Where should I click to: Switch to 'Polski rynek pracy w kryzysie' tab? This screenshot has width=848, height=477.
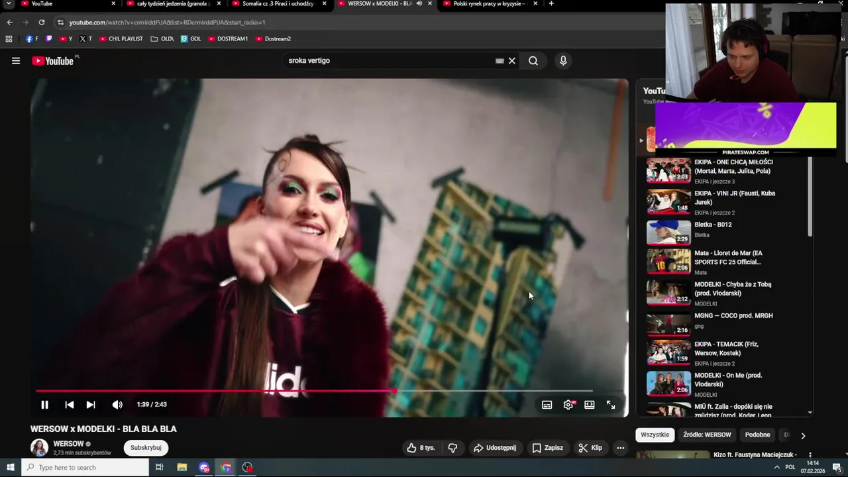(489, 4)
